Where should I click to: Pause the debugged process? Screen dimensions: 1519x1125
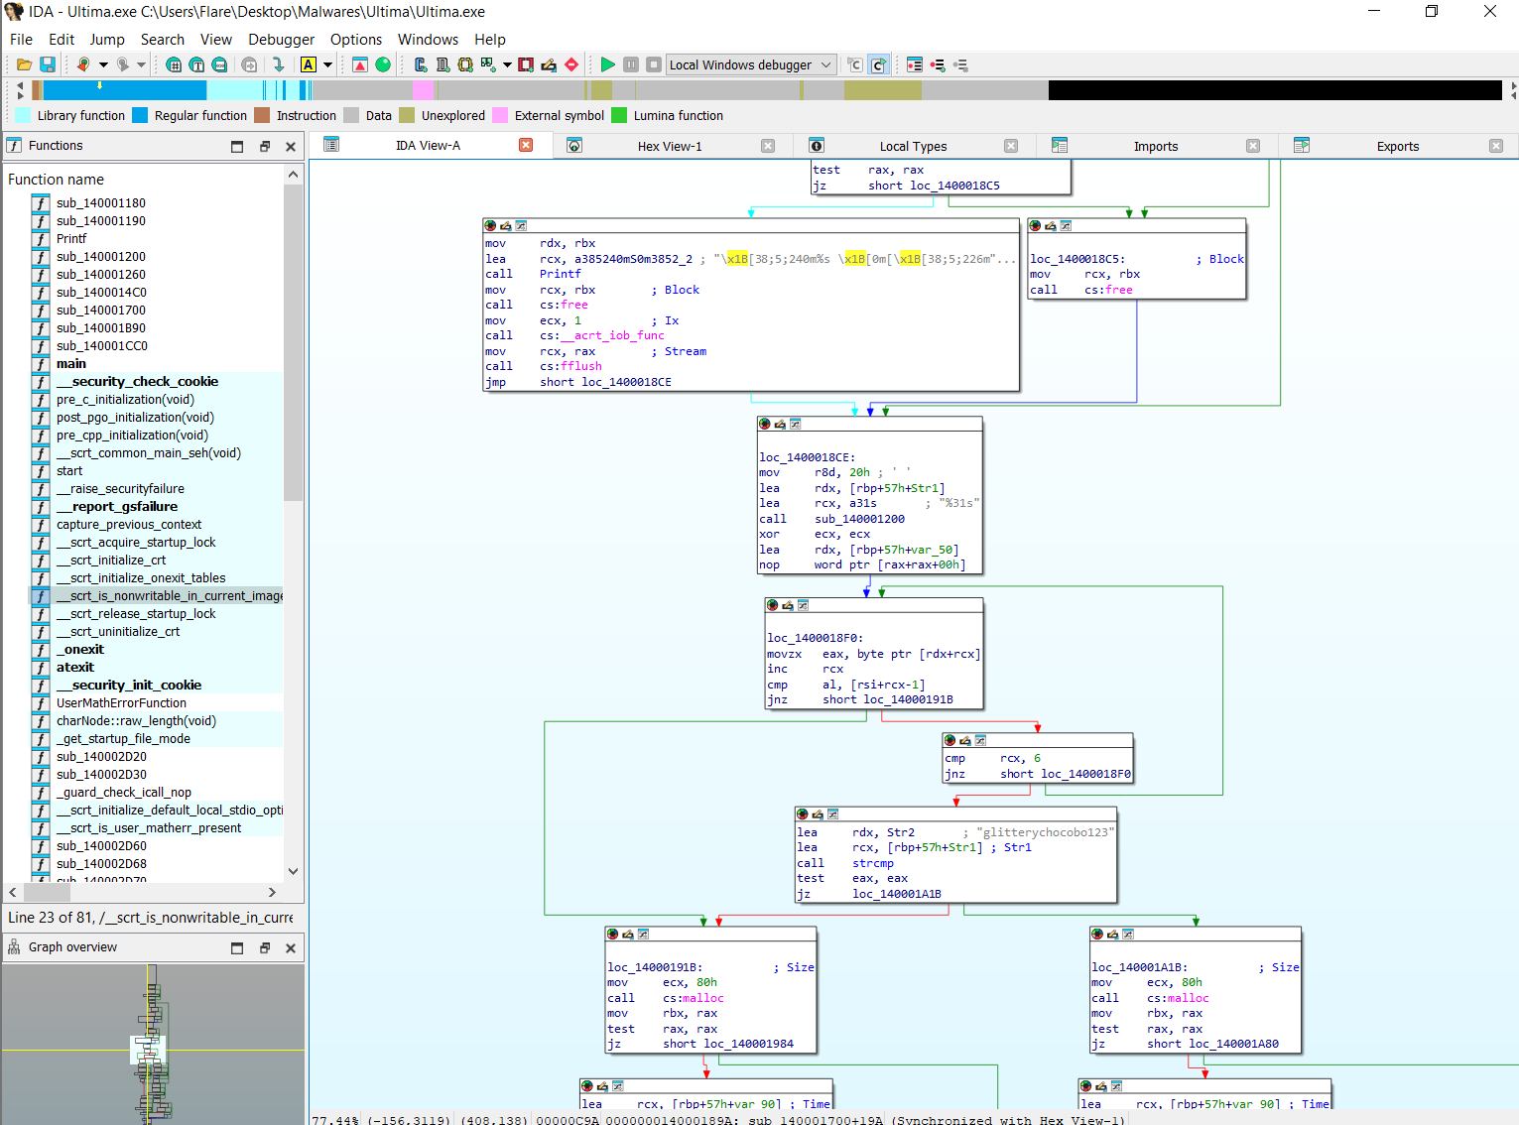pos(631,64)
